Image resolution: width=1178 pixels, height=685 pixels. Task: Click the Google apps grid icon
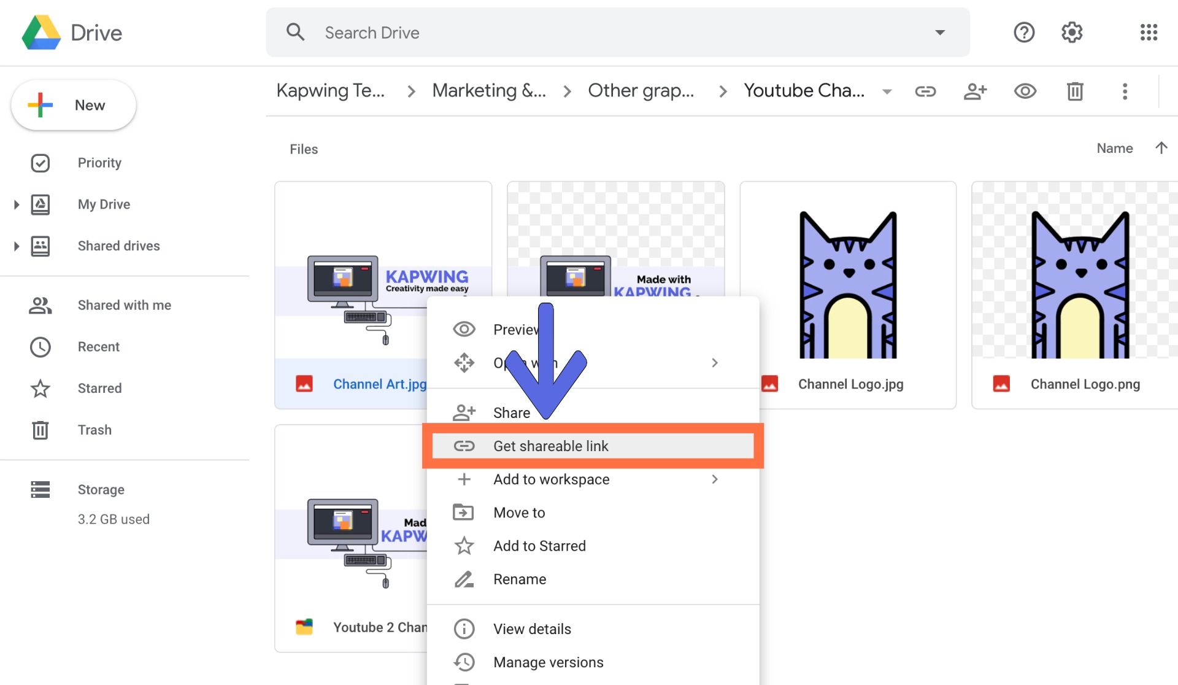click(1149, 33)
